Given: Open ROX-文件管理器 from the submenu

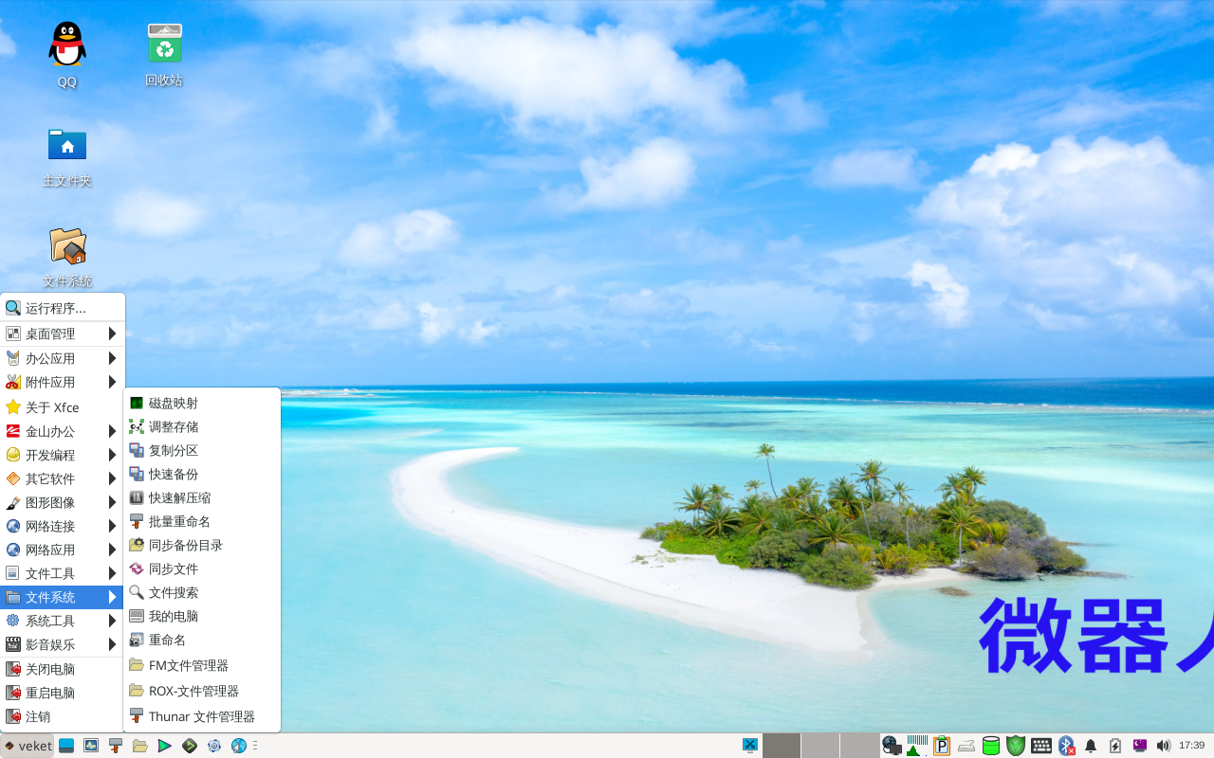Looking at the screenshot, I should 202,691.
